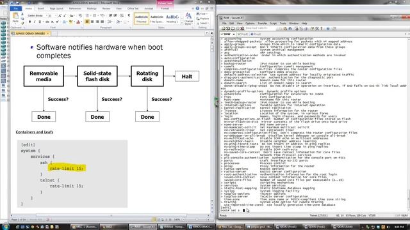Click the Word zoom slider in status bar
Screen dimensions: 410x230
(x=197, y=220)
